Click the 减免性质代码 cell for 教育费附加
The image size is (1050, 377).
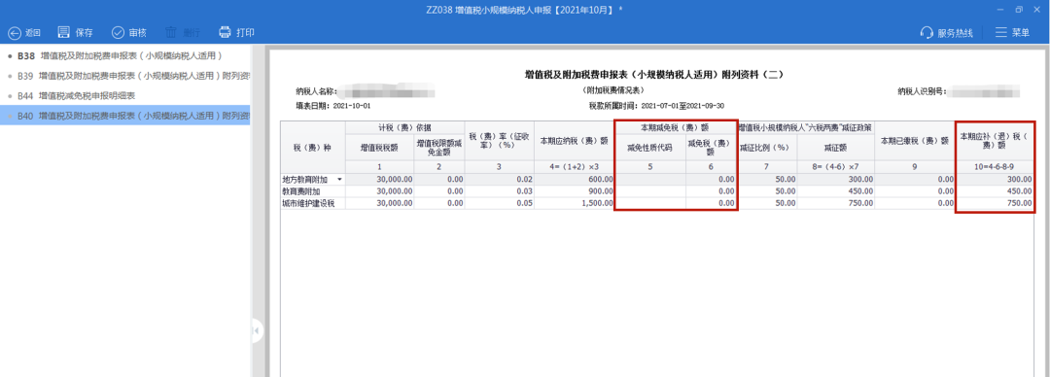[649, 190]
